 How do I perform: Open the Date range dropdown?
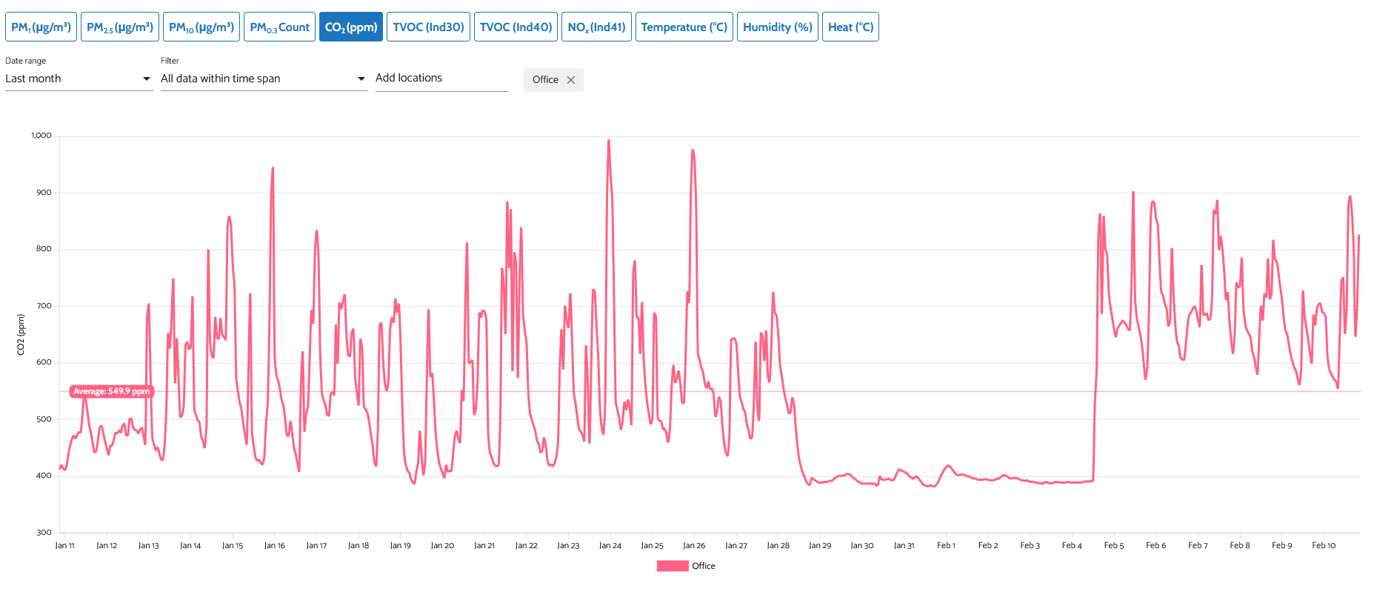click(x=78, y=79)
